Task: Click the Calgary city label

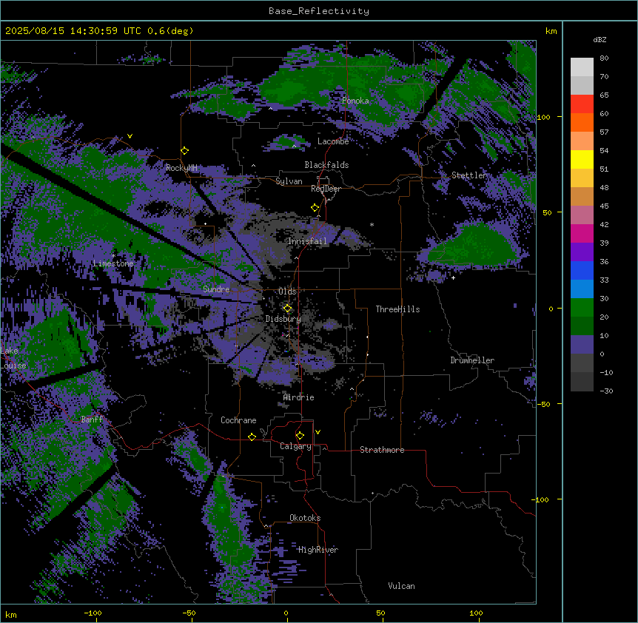Action: pyautogui.click(x=295, y=446)
